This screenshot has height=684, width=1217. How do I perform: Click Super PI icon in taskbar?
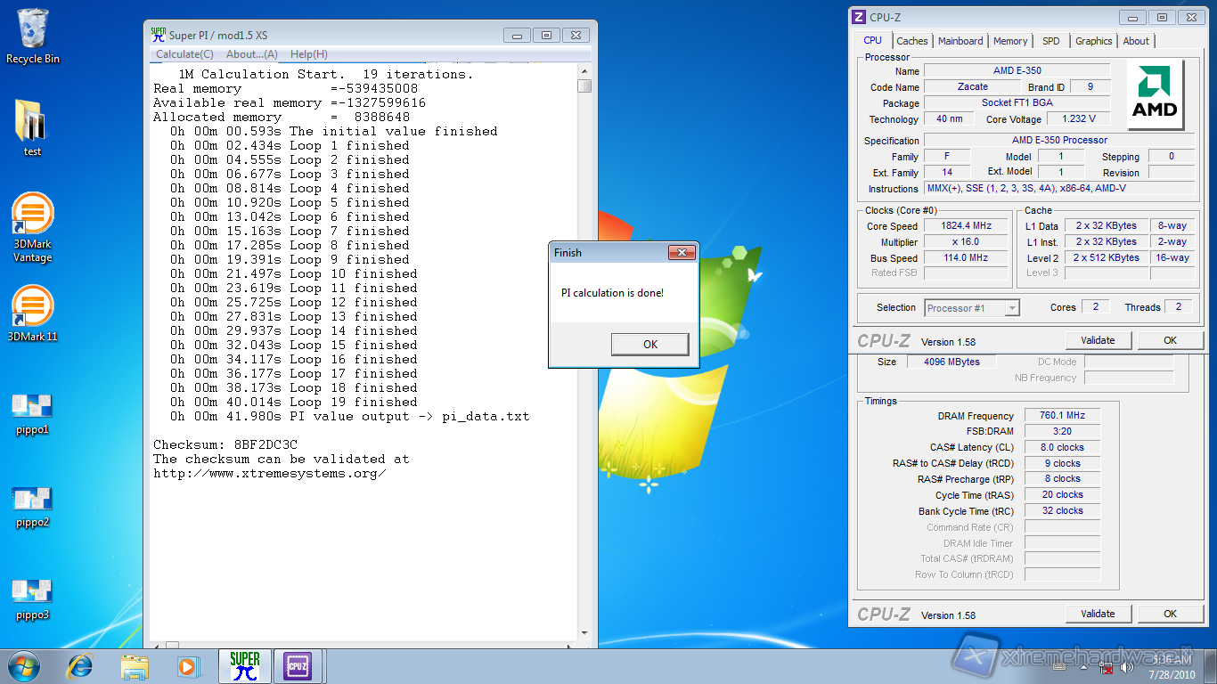245,665
